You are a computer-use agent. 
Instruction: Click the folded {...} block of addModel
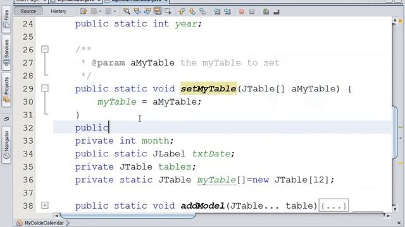point(333,206)
